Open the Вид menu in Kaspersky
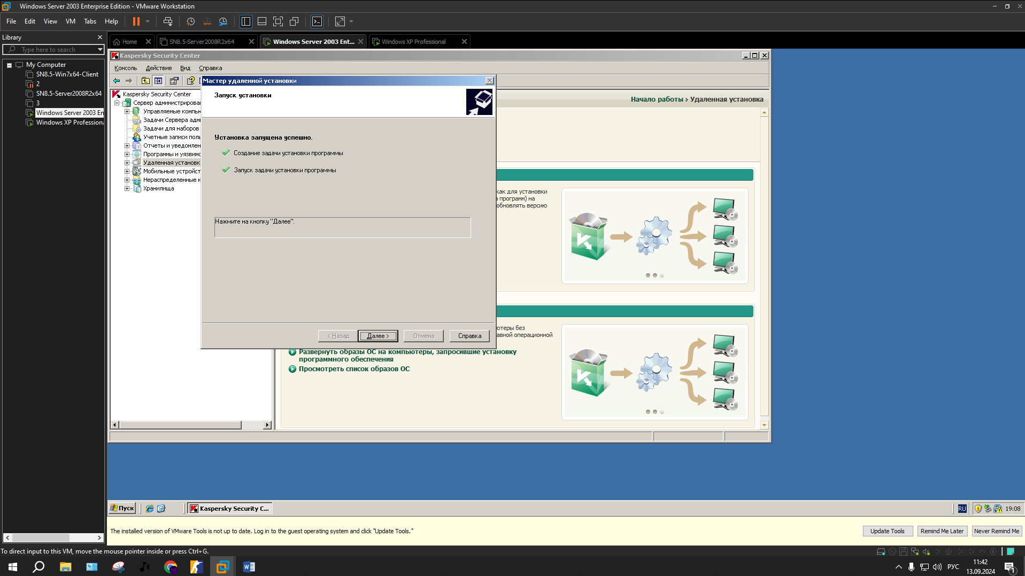 coord(185,68)
